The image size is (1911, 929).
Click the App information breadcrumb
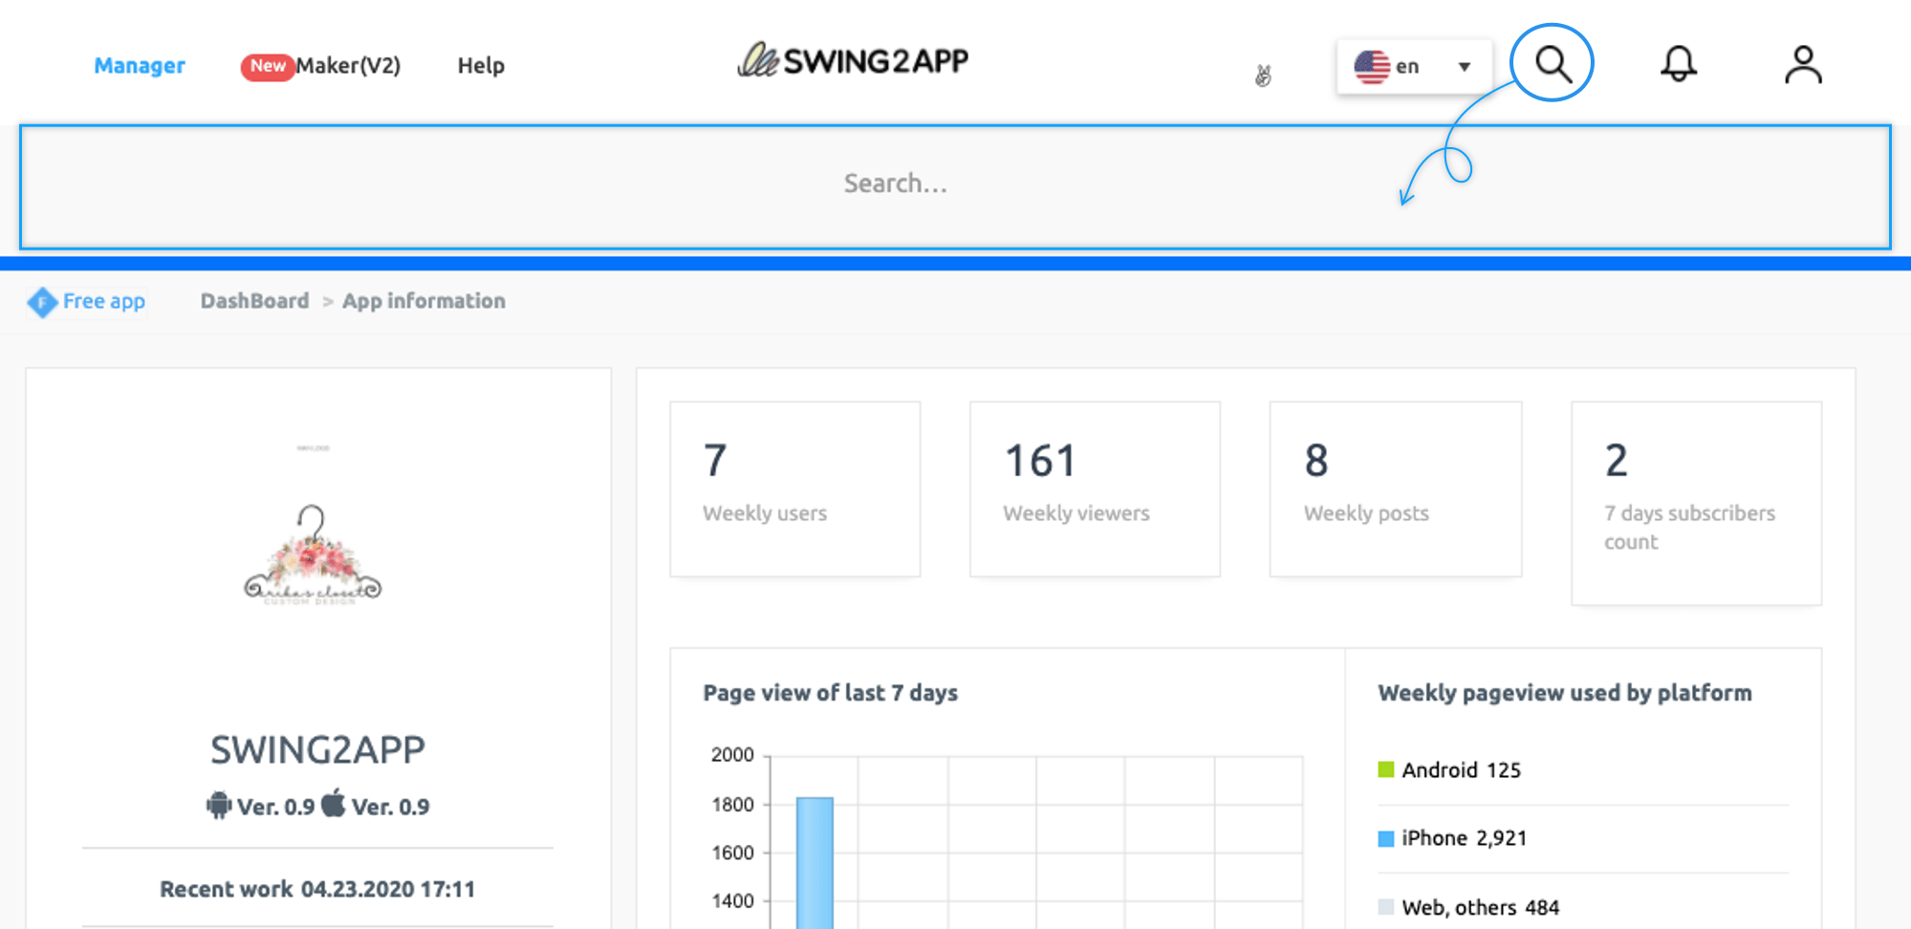pos(423,301)
